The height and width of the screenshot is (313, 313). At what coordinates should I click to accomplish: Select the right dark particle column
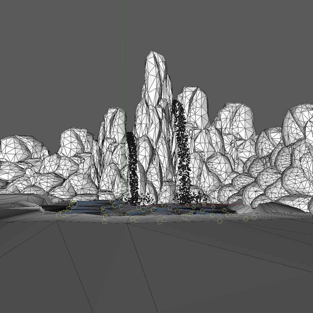coord(183,152)
